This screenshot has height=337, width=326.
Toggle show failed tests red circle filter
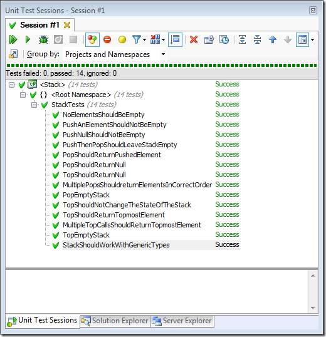[x=107, y=39]
